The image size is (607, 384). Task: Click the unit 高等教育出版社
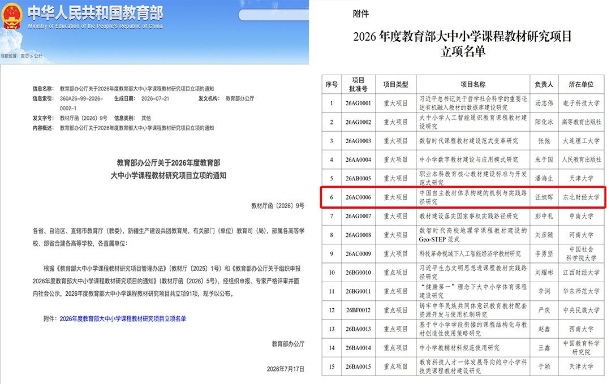tap(581, 122)
